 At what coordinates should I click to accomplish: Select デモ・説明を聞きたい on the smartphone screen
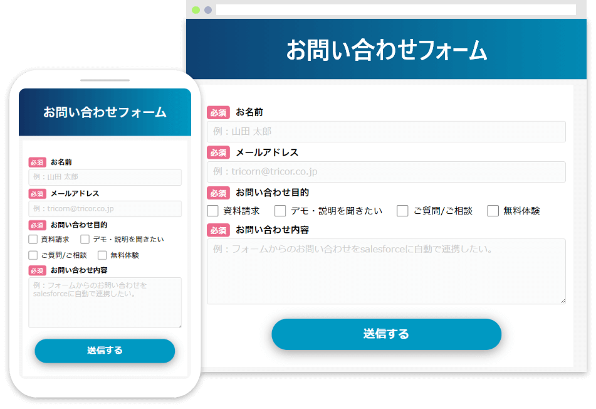(x=84, y=239)
